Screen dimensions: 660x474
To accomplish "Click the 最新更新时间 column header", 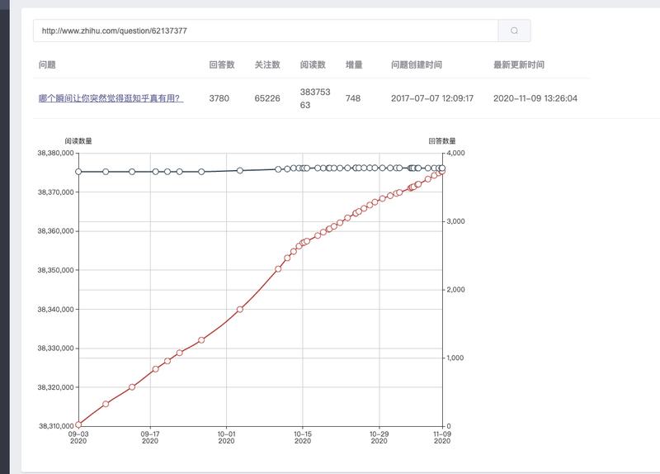I will click(x=519, y=64).
